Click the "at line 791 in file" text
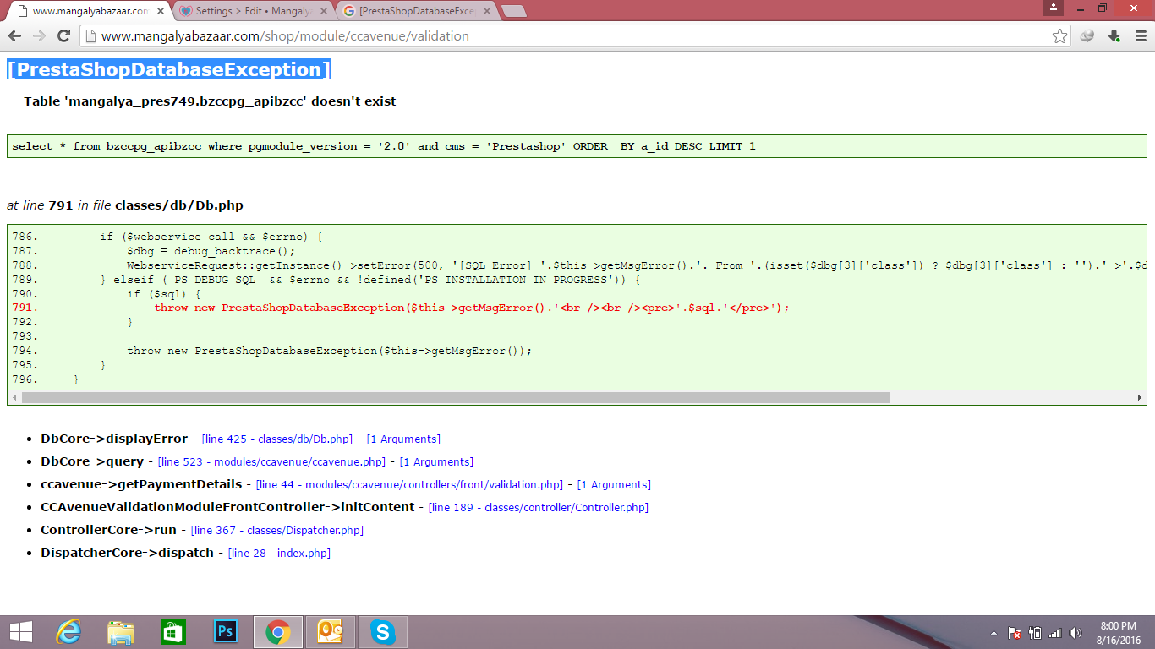1155x649 pixels. 125,205
